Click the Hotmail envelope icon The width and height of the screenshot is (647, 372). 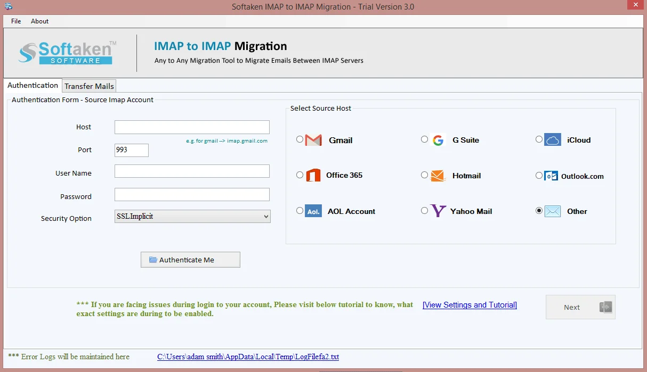tap(438, 175)
